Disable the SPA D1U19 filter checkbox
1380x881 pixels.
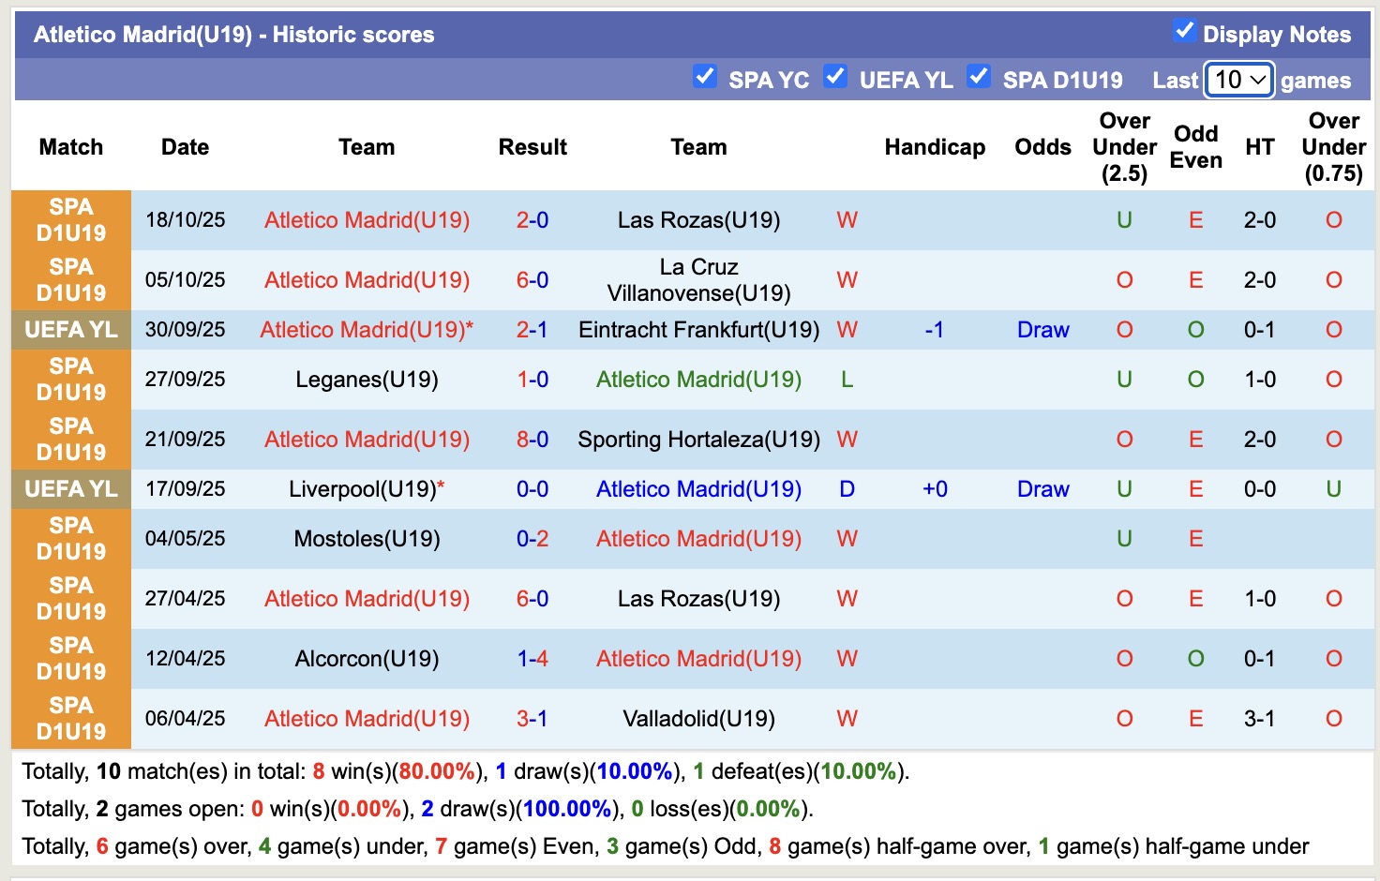tap(978, 76)
